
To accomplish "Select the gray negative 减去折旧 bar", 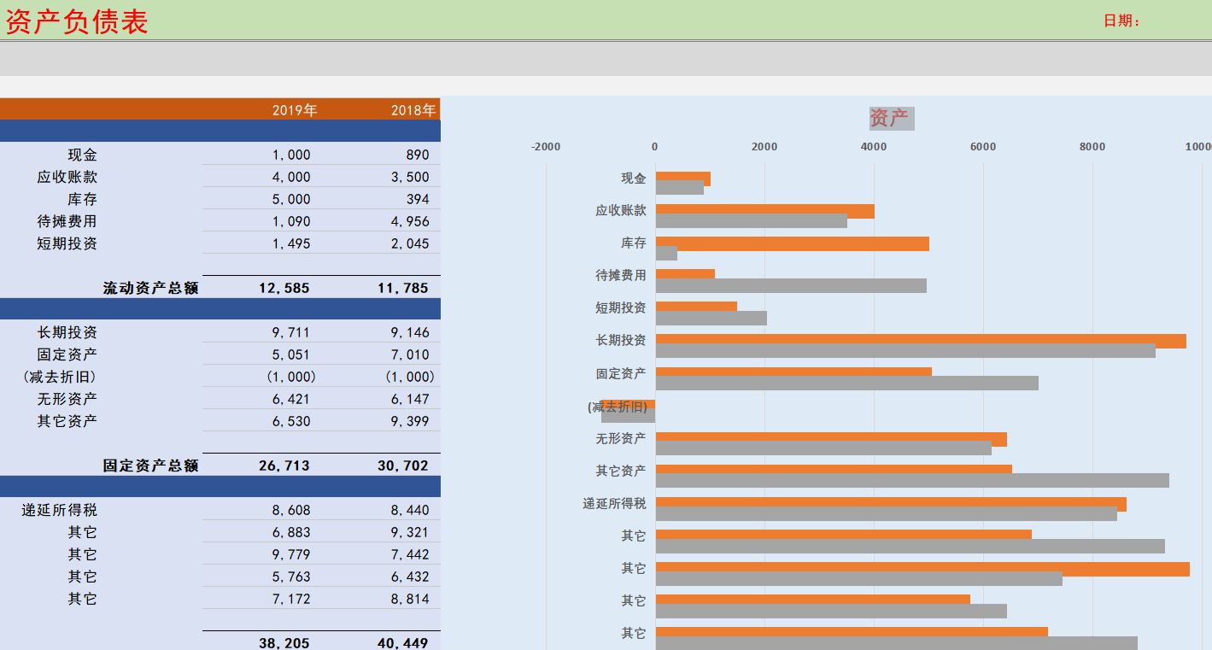I will tap(628, 415).
